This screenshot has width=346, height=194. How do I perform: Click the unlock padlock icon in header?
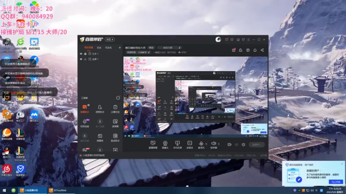click(240, 50)
